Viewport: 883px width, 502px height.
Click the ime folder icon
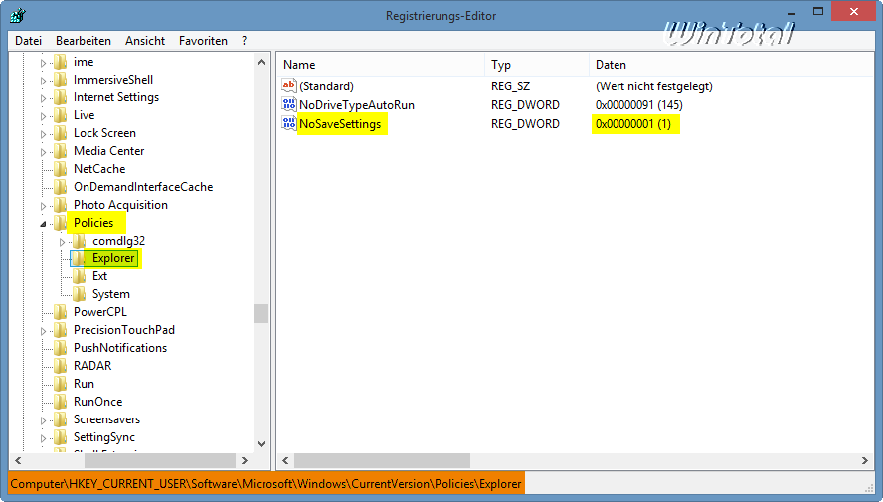click(x=61, y=62)
